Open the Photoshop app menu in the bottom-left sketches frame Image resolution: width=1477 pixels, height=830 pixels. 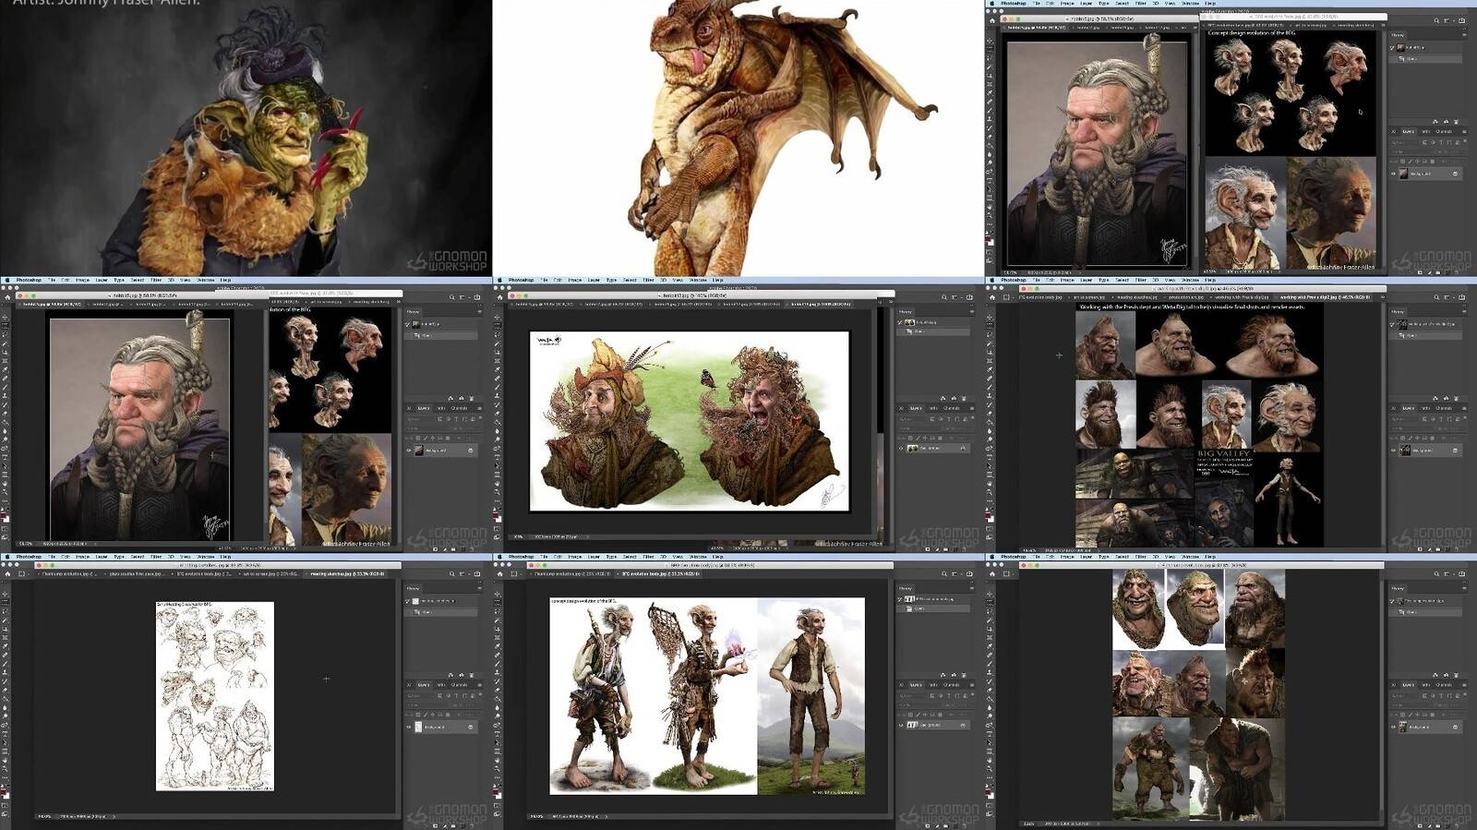(29, 557)
